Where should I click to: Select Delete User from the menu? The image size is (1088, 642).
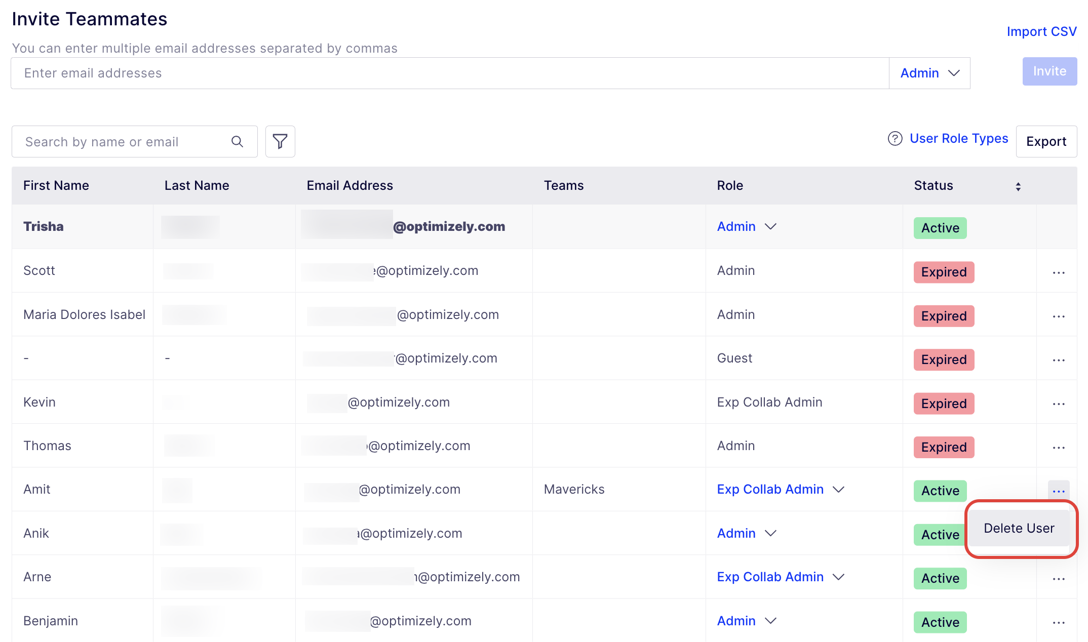tap(1019, 528)
